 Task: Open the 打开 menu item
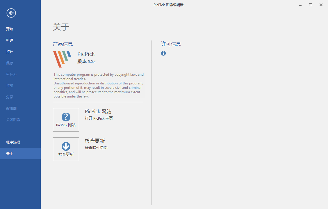(x=10, y=52)
